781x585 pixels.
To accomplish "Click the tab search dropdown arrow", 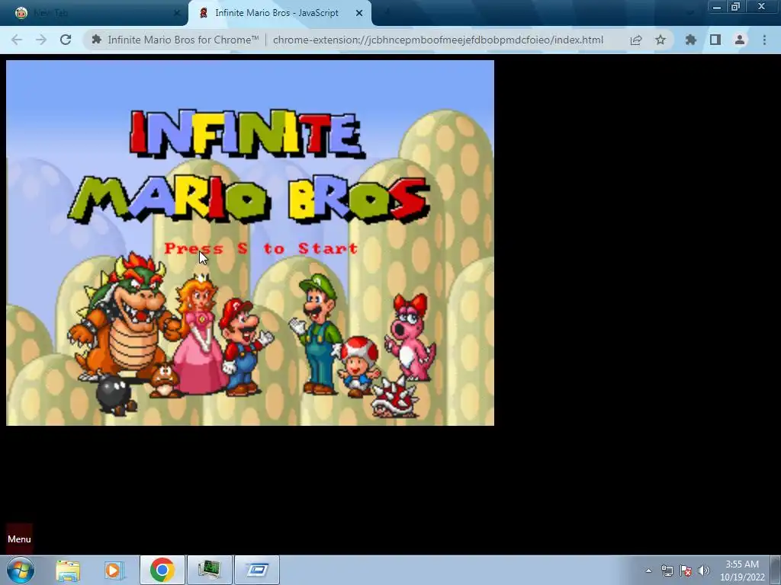I will coord(689,12).
